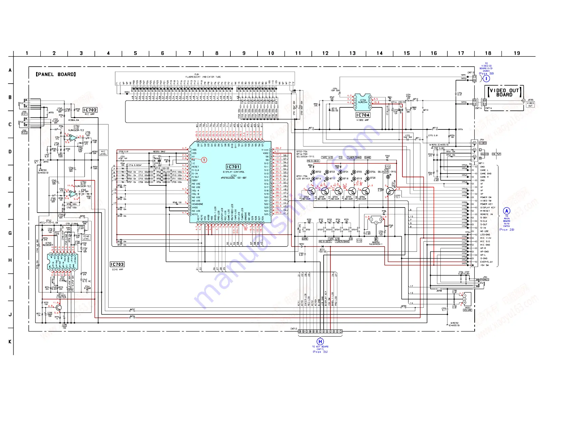Click the DISPLAY KEY connector signal
The width and height of the screenshot is (570, 429).
[x=488, y=208]
